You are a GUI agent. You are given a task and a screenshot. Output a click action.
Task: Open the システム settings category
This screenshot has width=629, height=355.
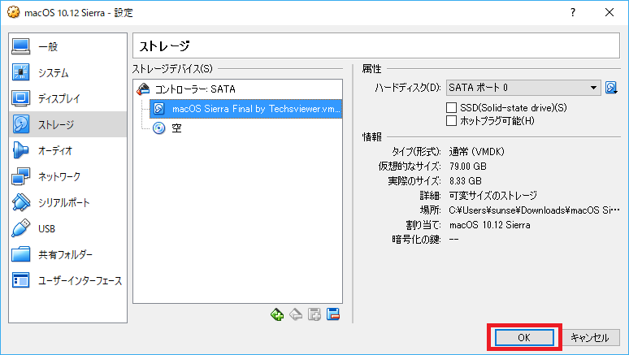pyautogui.click(x=67, y=72)
